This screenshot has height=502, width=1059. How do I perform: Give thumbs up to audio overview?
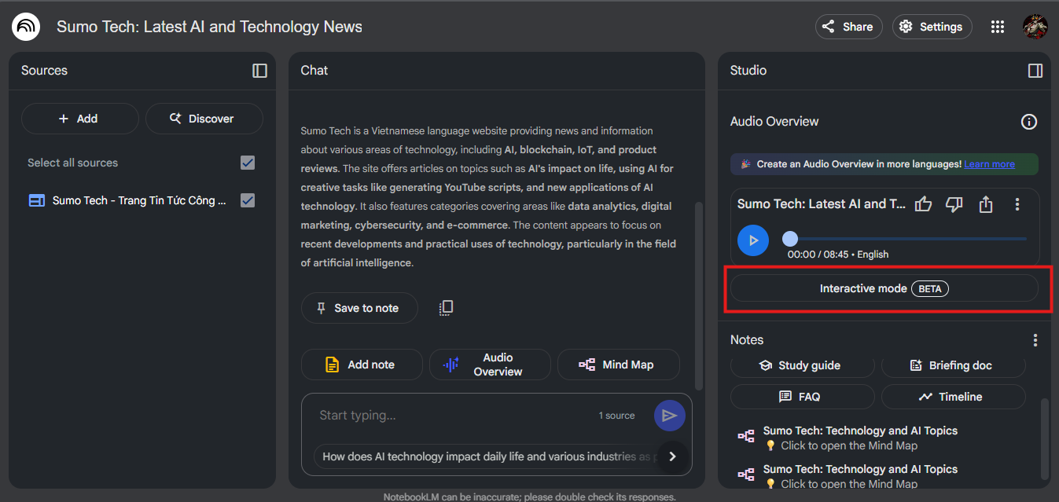[924, 204]
